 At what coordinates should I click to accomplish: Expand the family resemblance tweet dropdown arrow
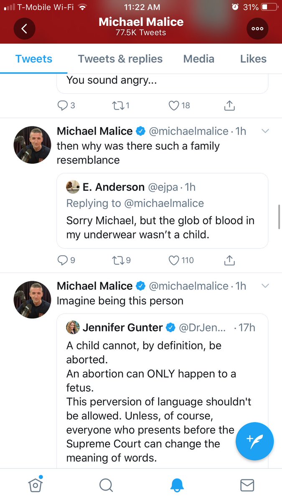click(265, 131)
